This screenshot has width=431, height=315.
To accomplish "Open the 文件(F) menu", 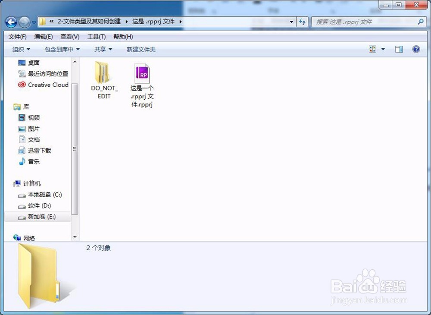I will click(x=17, y=37).
